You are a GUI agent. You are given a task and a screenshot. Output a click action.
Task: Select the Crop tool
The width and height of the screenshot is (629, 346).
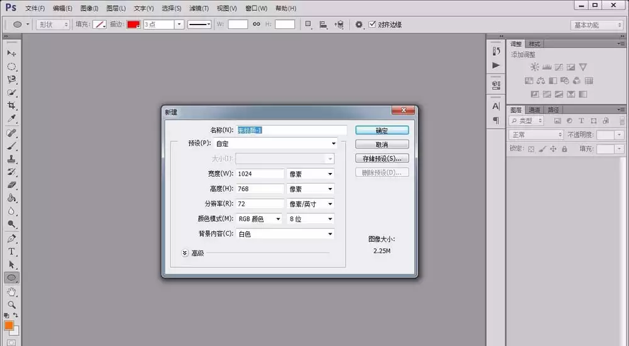(11, 106)
